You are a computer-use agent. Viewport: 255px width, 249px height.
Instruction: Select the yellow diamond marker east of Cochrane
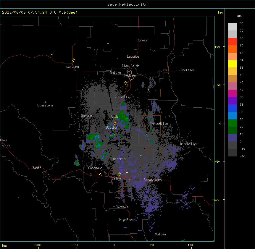click(x=101, y=174)
